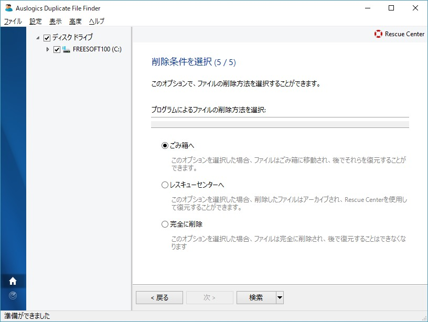Close the Auslogics Duplicate File Finder window
The width and height of the screenshot is (428, 322).
[415, 8]
